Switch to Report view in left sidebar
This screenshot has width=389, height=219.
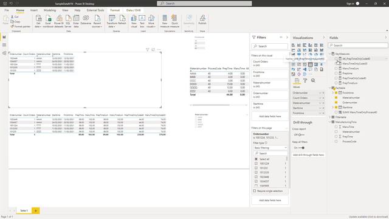pos(4,37)
